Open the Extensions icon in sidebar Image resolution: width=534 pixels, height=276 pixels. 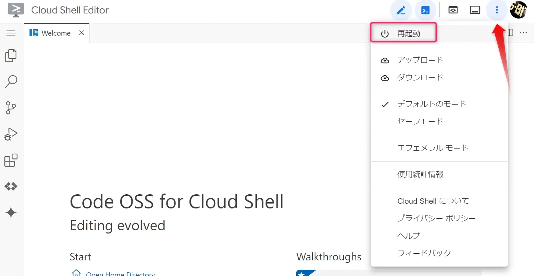tap(11, 160)
